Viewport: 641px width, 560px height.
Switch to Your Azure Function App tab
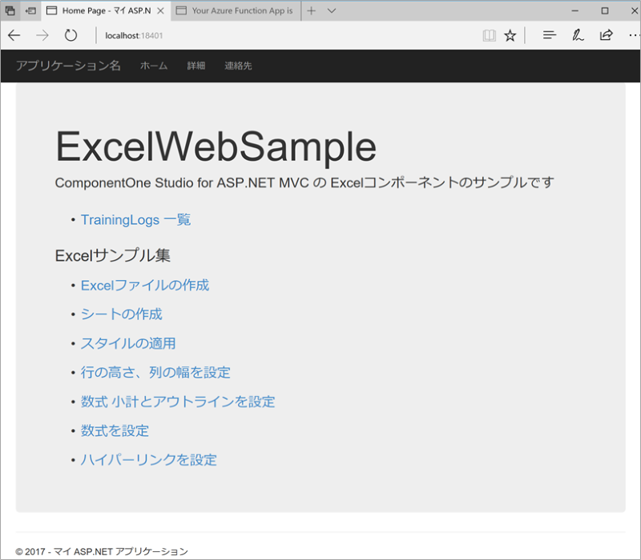(x=236, y=10)
